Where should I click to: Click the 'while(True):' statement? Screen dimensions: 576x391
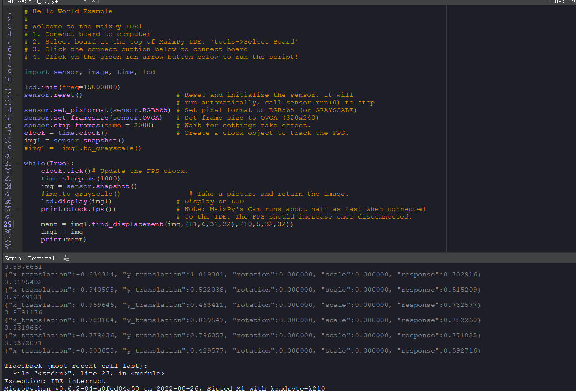click(49, 164)
